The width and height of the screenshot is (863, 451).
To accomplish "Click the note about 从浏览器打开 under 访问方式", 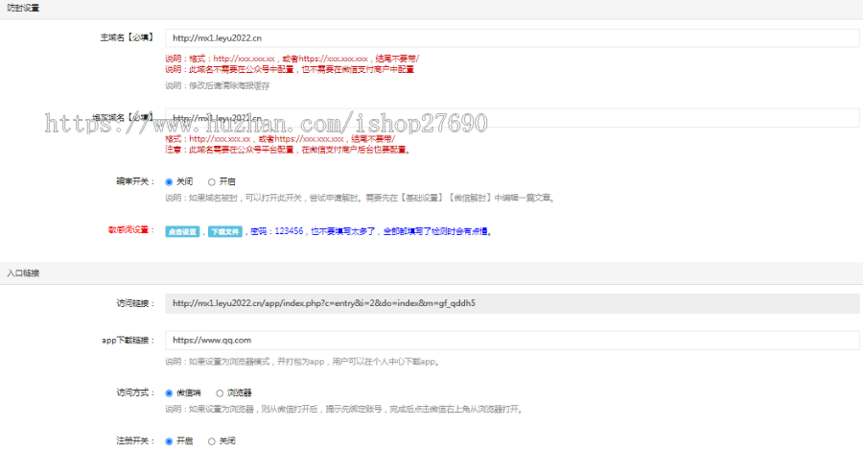I will pyautogui.click(x=344, y=409).
